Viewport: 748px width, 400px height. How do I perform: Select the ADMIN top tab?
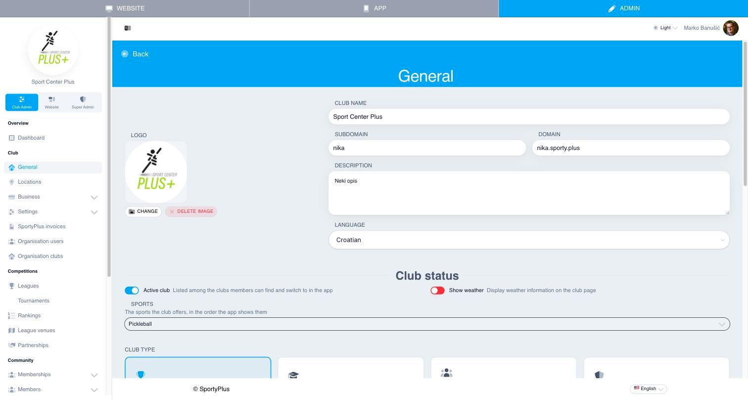(x=623, y=8)
